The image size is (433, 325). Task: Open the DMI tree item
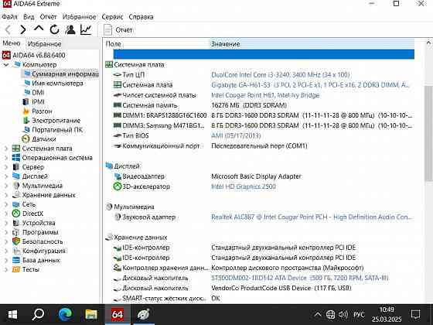[38, 93]
